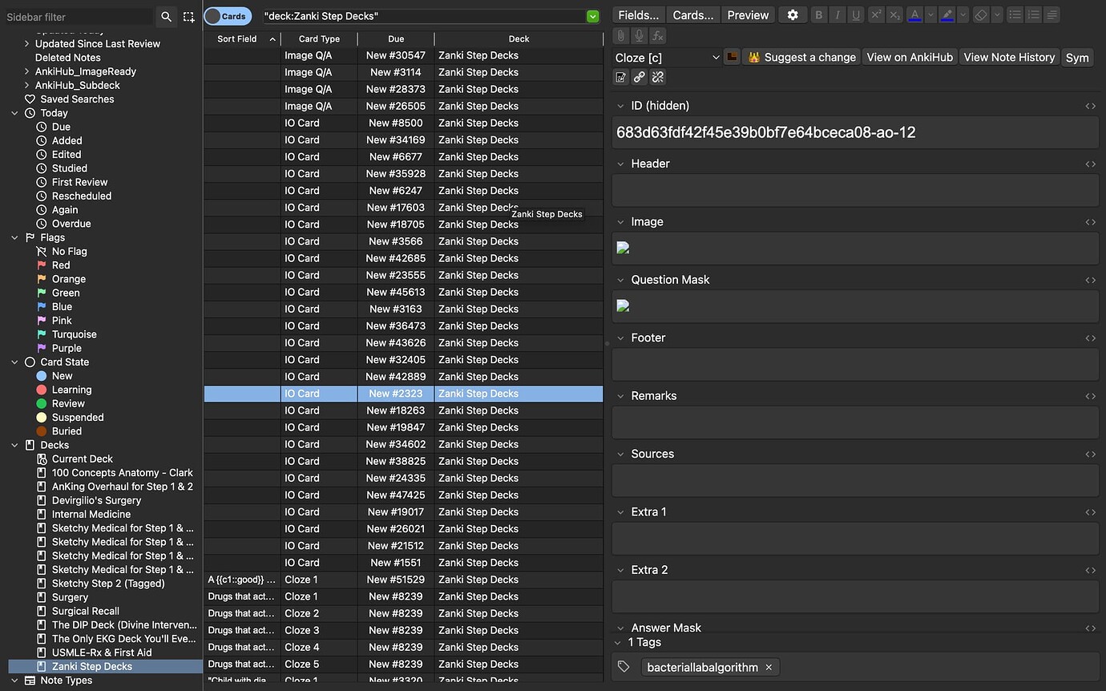
Task: Click the remove formatting eraser icon
Action: 981,15
